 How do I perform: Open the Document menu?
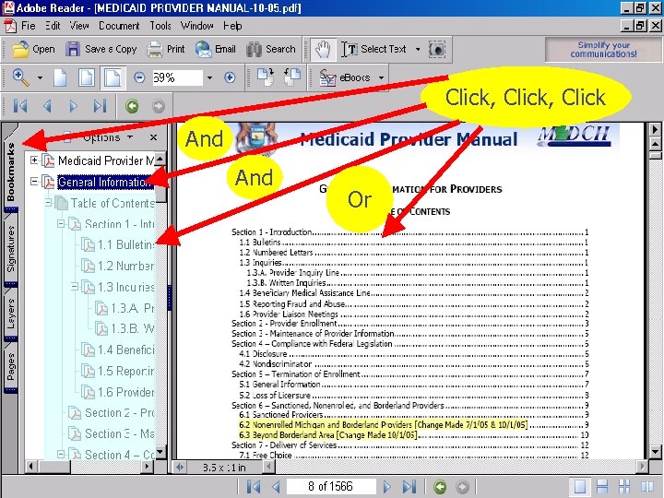pos(119,26)
